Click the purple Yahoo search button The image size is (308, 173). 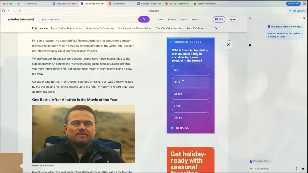pos(144,19)
